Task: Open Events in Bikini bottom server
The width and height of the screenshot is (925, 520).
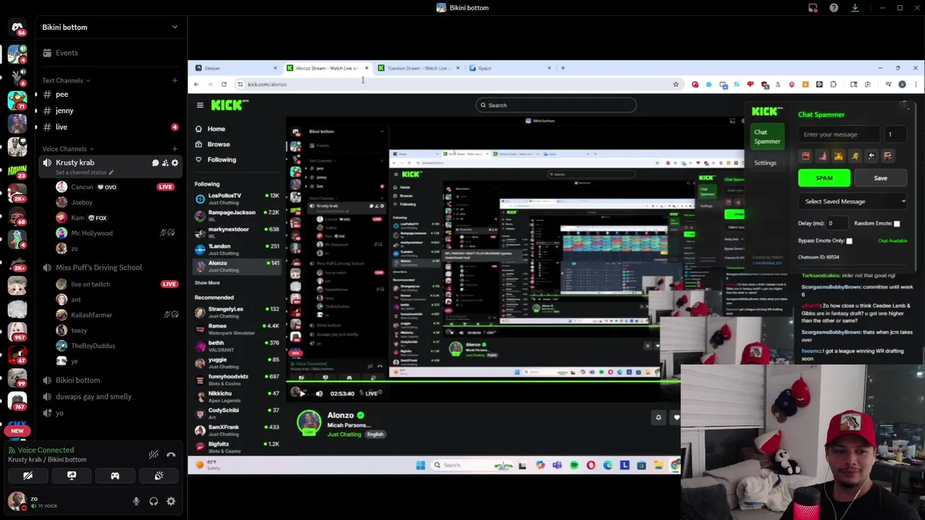Action: click(x=66, y=53)
